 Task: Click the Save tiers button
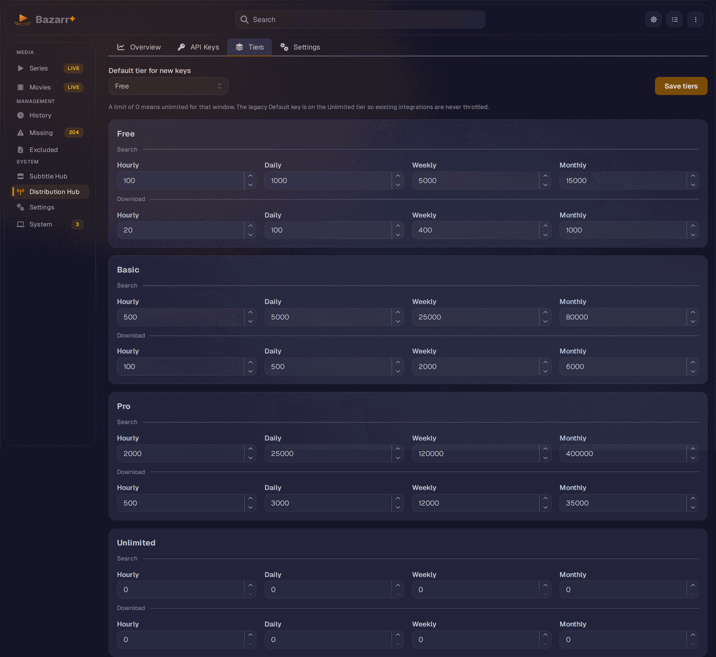[681, 86]
